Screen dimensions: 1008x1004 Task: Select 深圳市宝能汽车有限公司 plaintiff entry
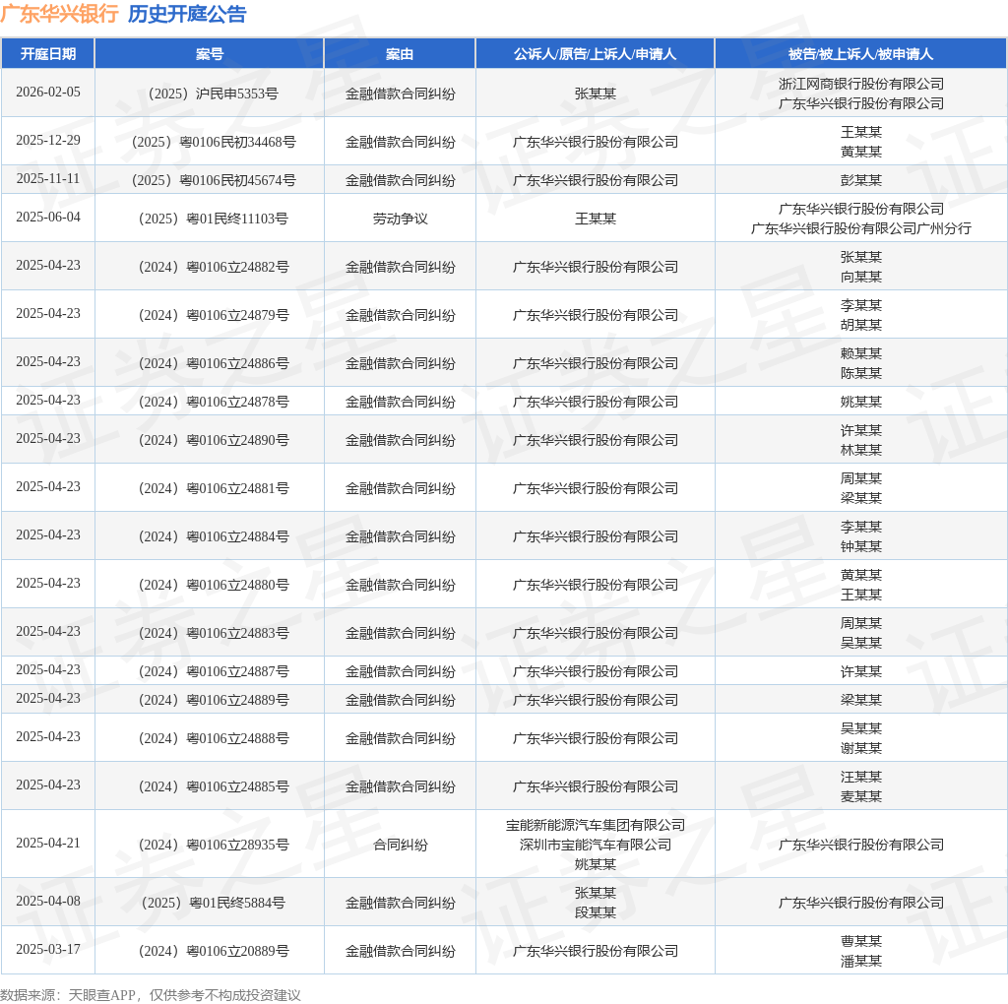click(596, 846)
